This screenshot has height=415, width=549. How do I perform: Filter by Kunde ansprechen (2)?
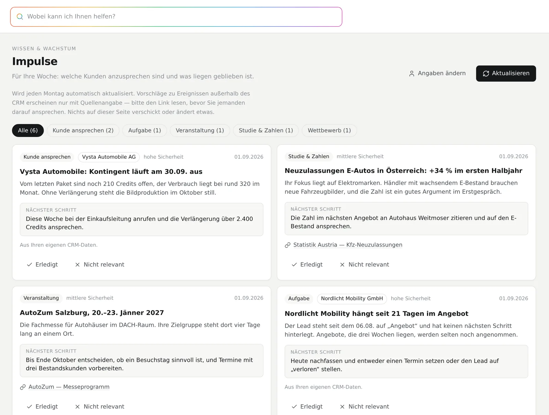pyautogui.click(x=83, y=130)
